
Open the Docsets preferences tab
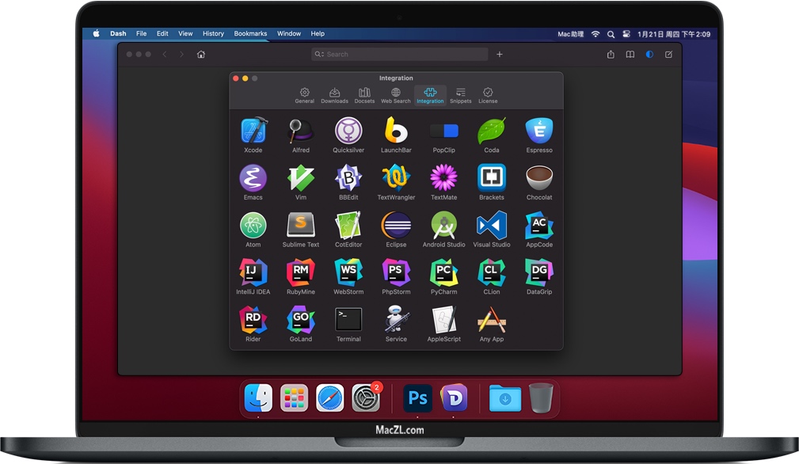coord(364,95)
